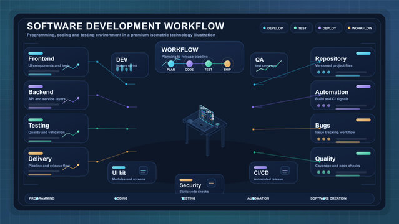Open the Delivery card orange sparkline
399x224 pixels.
[x=71, y=167]
